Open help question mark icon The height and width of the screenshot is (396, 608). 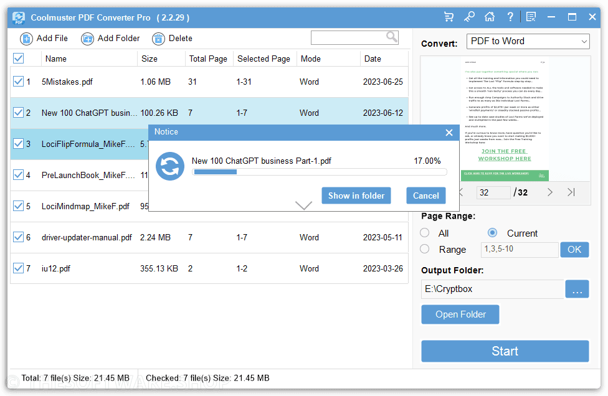click(x=510, y=17)
